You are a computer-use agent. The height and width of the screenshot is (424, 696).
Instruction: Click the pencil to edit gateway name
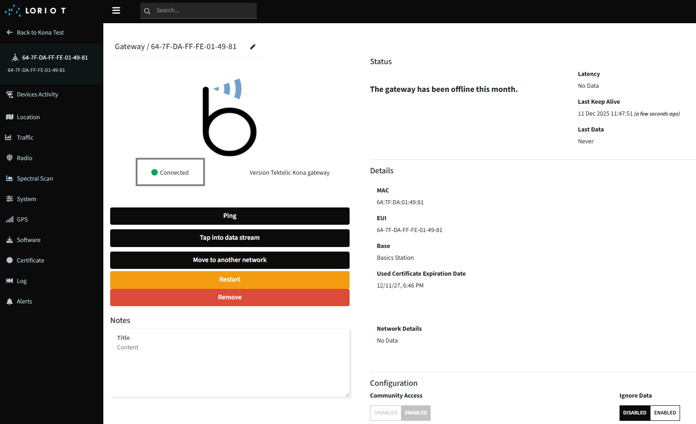(x=253, y=46)
